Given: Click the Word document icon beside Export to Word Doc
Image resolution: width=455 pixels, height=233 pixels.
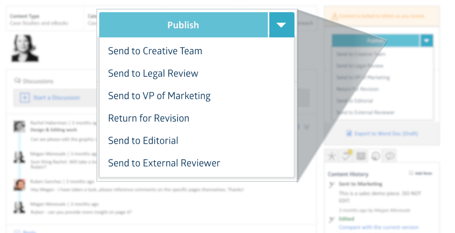Looking at the screenshot, I should 349,133.
